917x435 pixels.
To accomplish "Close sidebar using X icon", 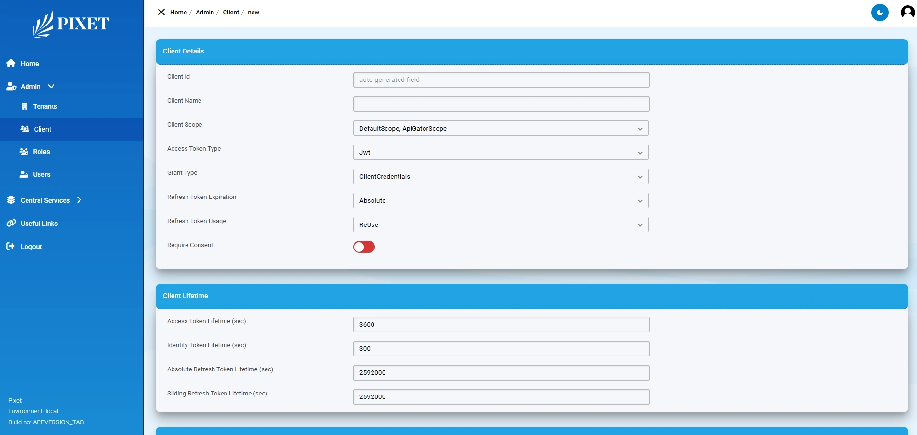I will point(161,12).
